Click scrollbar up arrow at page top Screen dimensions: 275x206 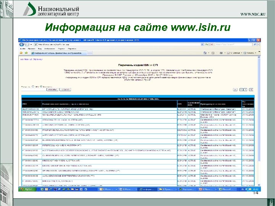pyautogui.click(x=259, y=57)
